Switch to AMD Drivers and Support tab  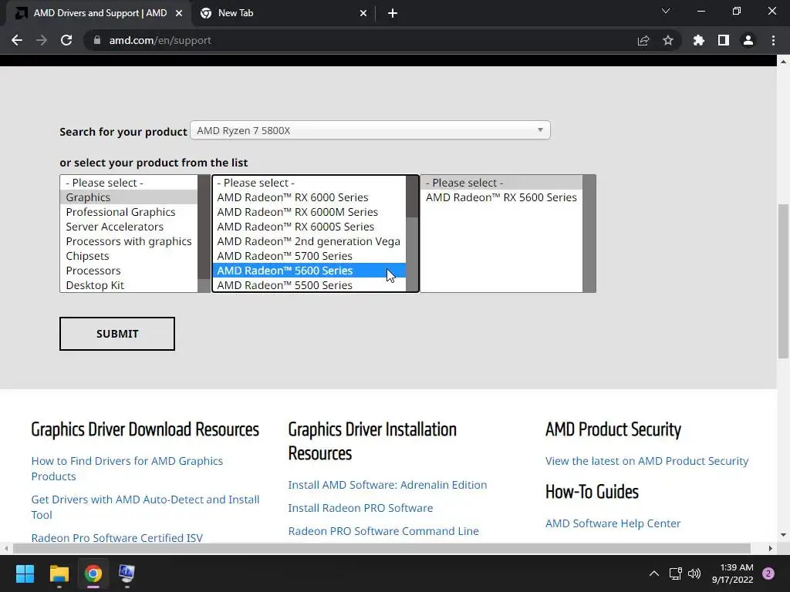point(99,13)
